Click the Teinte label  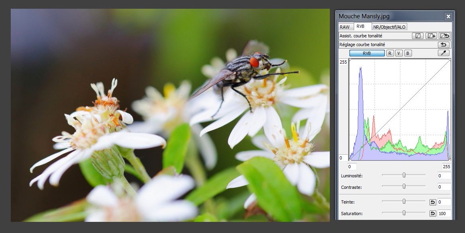pos(348,202)
